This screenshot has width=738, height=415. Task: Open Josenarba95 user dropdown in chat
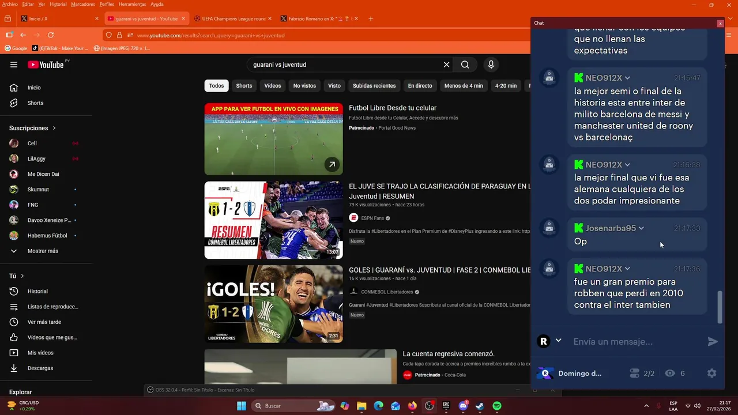641,228
